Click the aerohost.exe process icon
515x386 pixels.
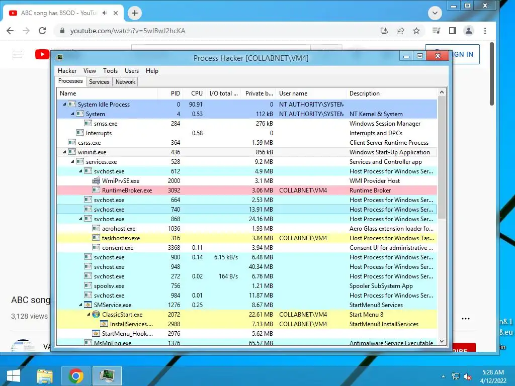click(96, 229)
